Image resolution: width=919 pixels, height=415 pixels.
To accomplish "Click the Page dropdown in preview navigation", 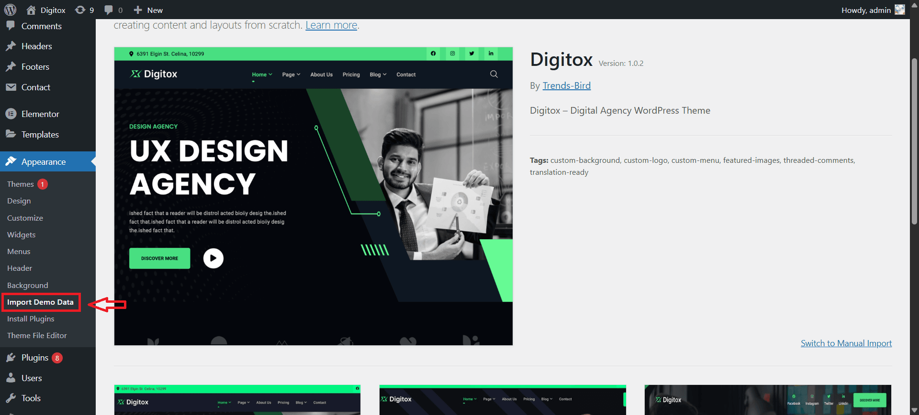I will pyautogui.click(x=291, y=74).
